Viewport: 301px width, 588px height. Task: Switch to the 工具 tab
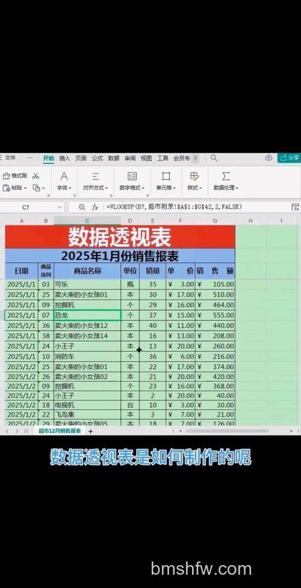coord(163,158)
